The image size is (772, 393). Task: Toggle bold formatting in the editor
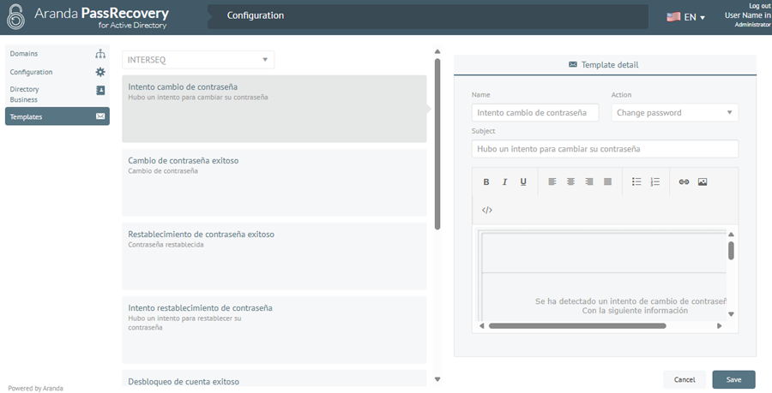pyautogui.click(x=486, y=182)
